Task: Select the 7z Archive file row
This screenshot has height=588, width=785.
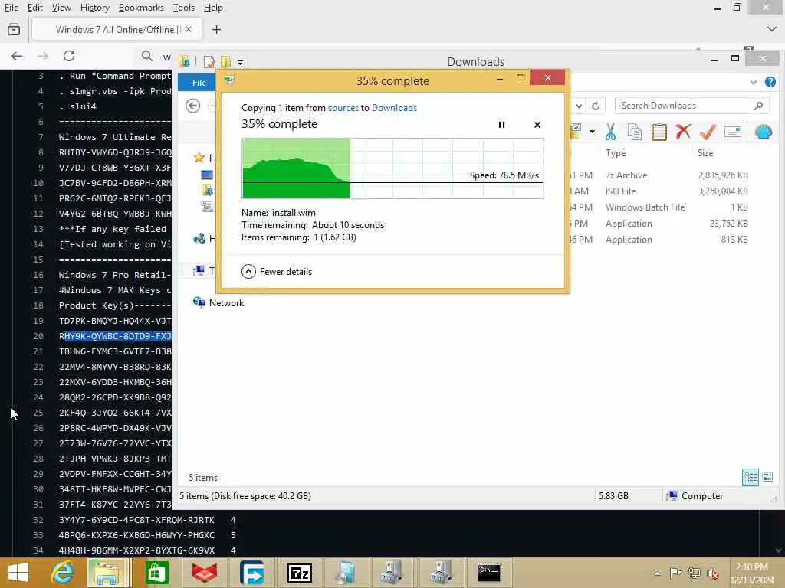Action: click(x=660, y=175)
